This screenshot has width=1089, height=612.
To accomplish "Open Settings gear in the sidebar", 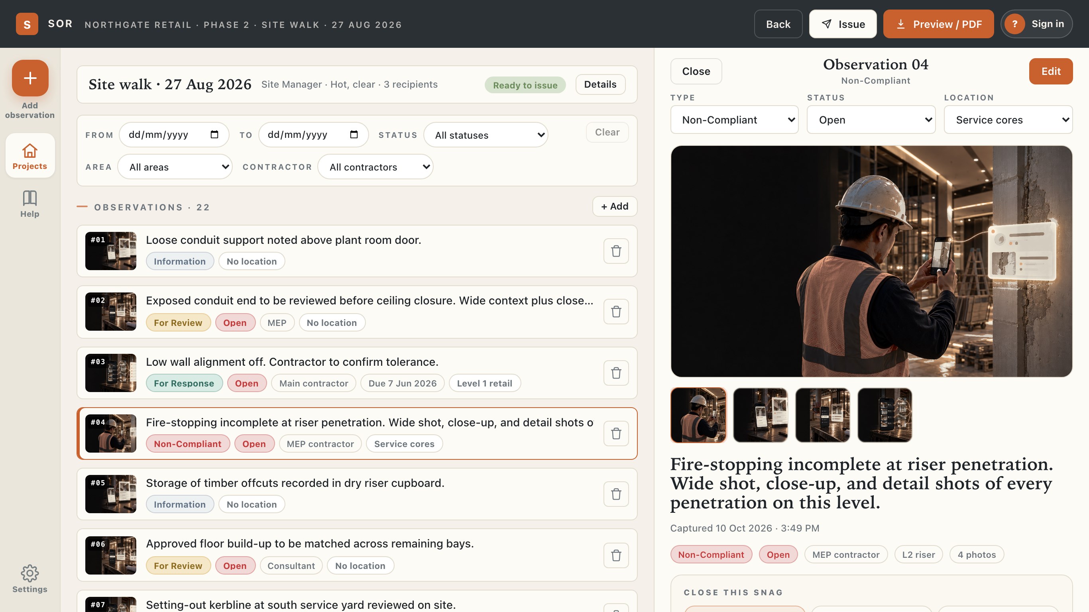I will (x=30, y=573).
